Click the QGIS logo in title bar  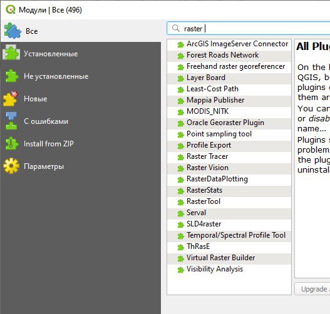11,9
